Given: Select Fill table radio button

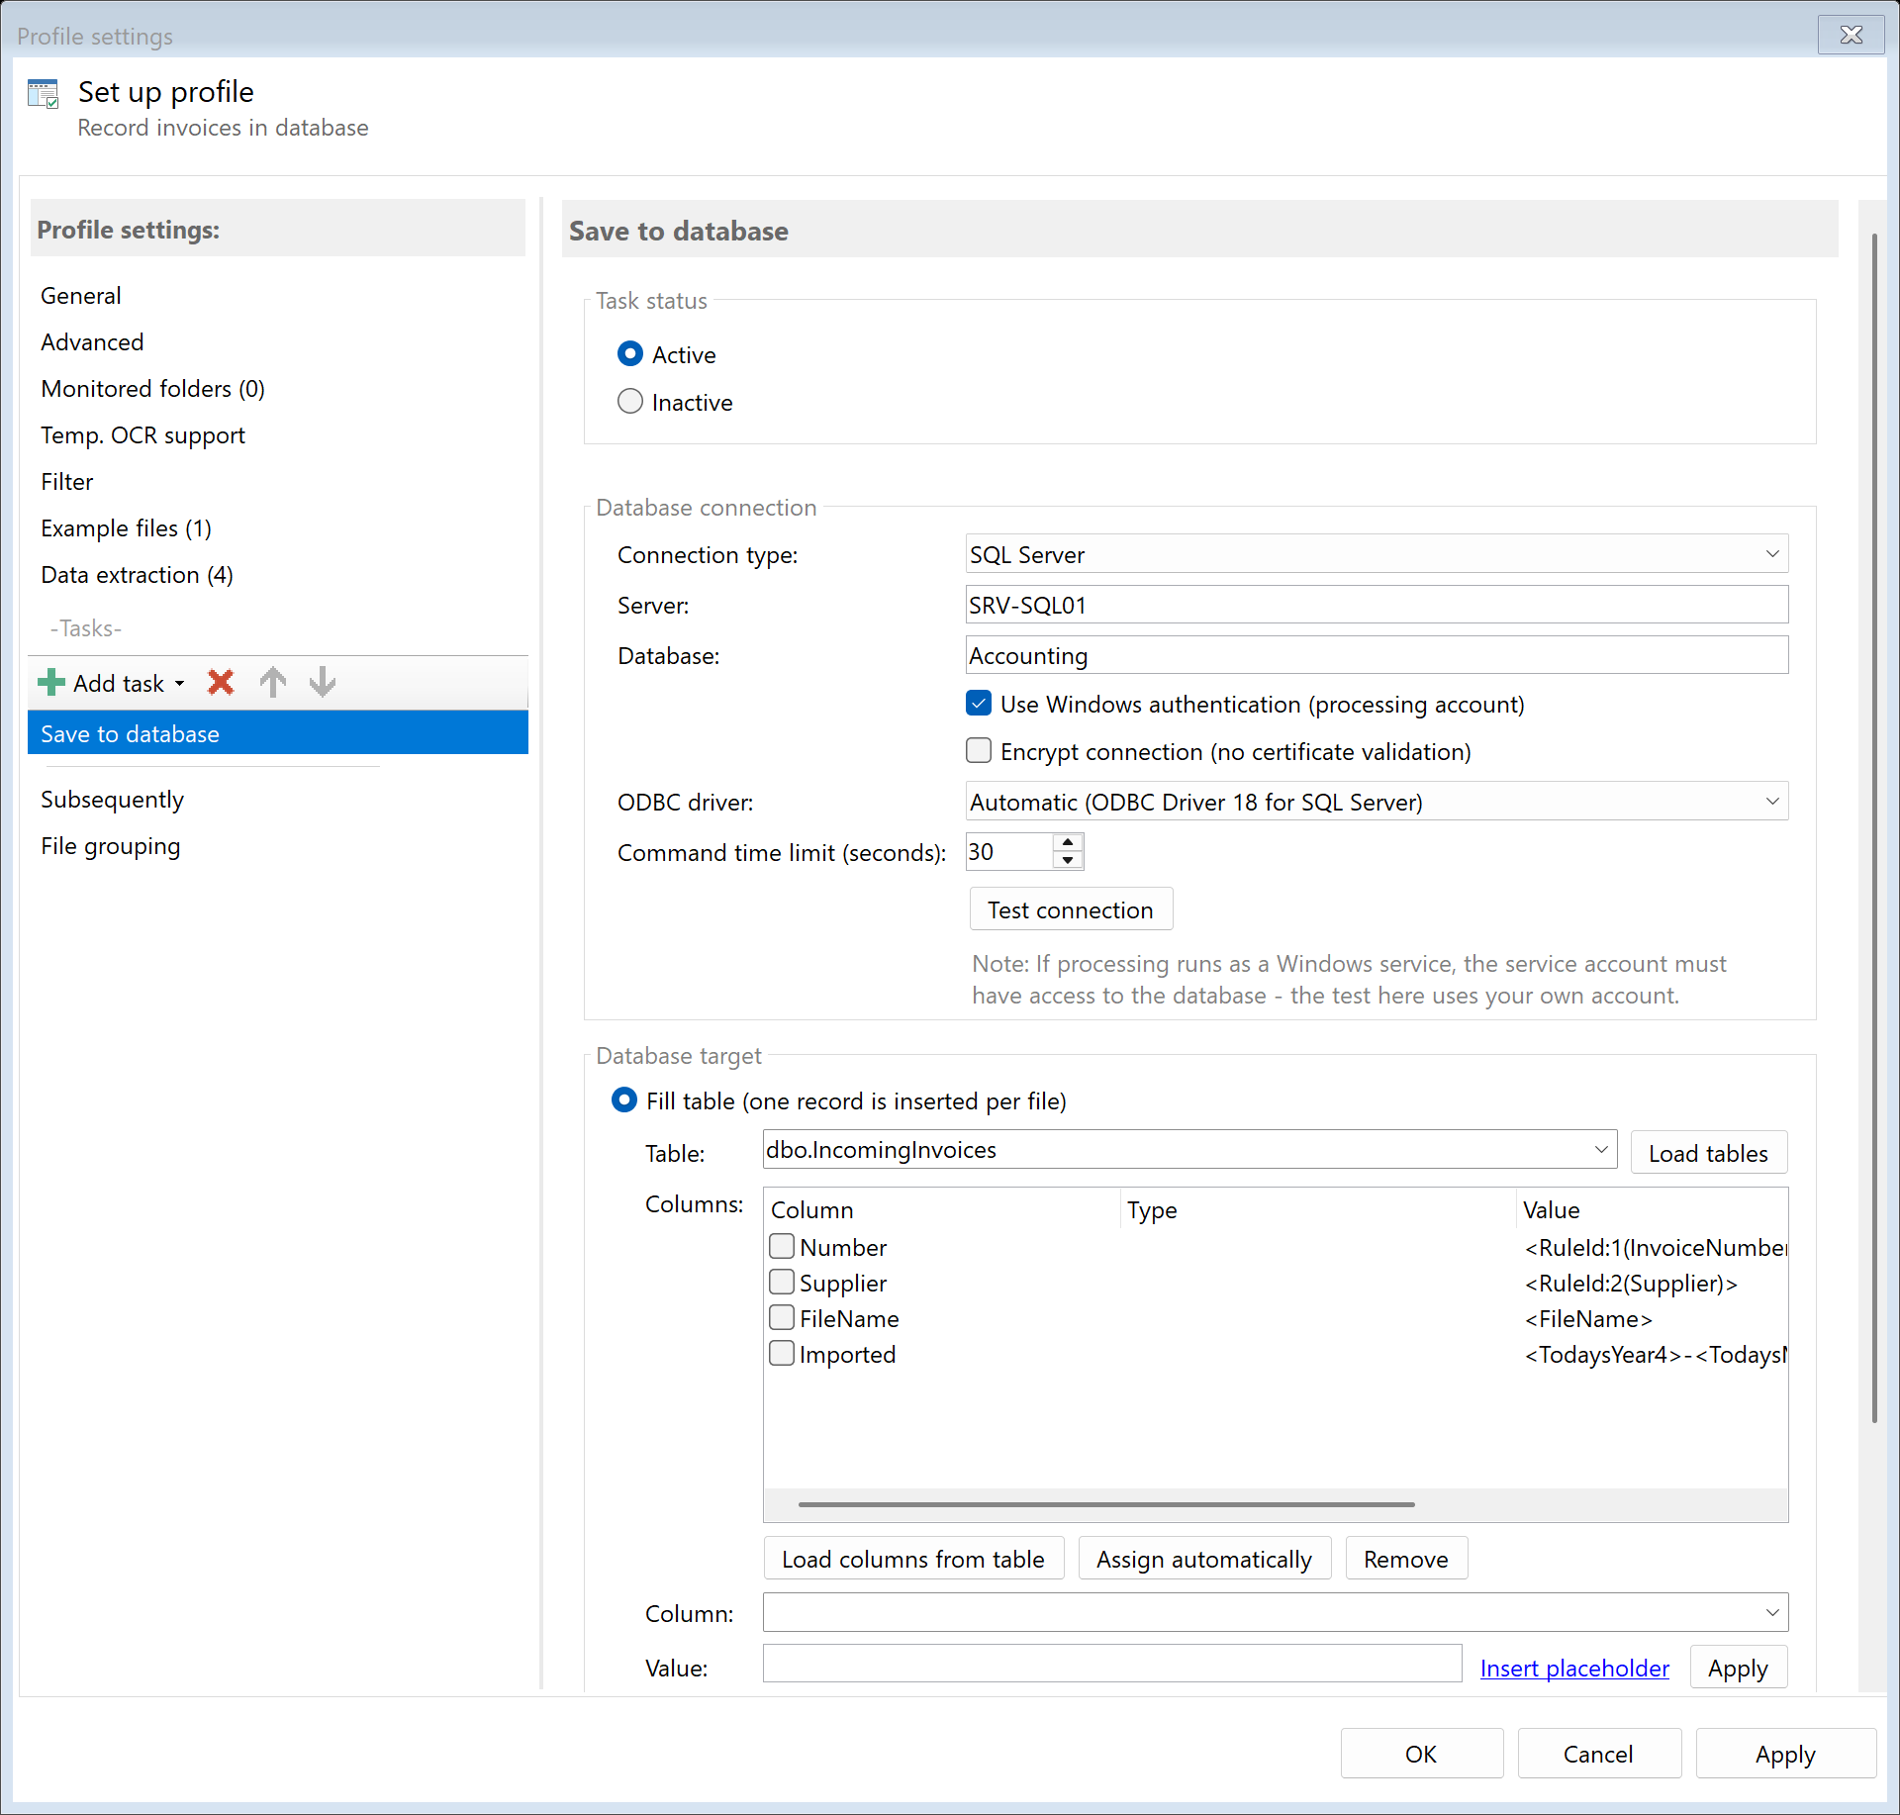Looking at the screenshot, I should 623,1100.
